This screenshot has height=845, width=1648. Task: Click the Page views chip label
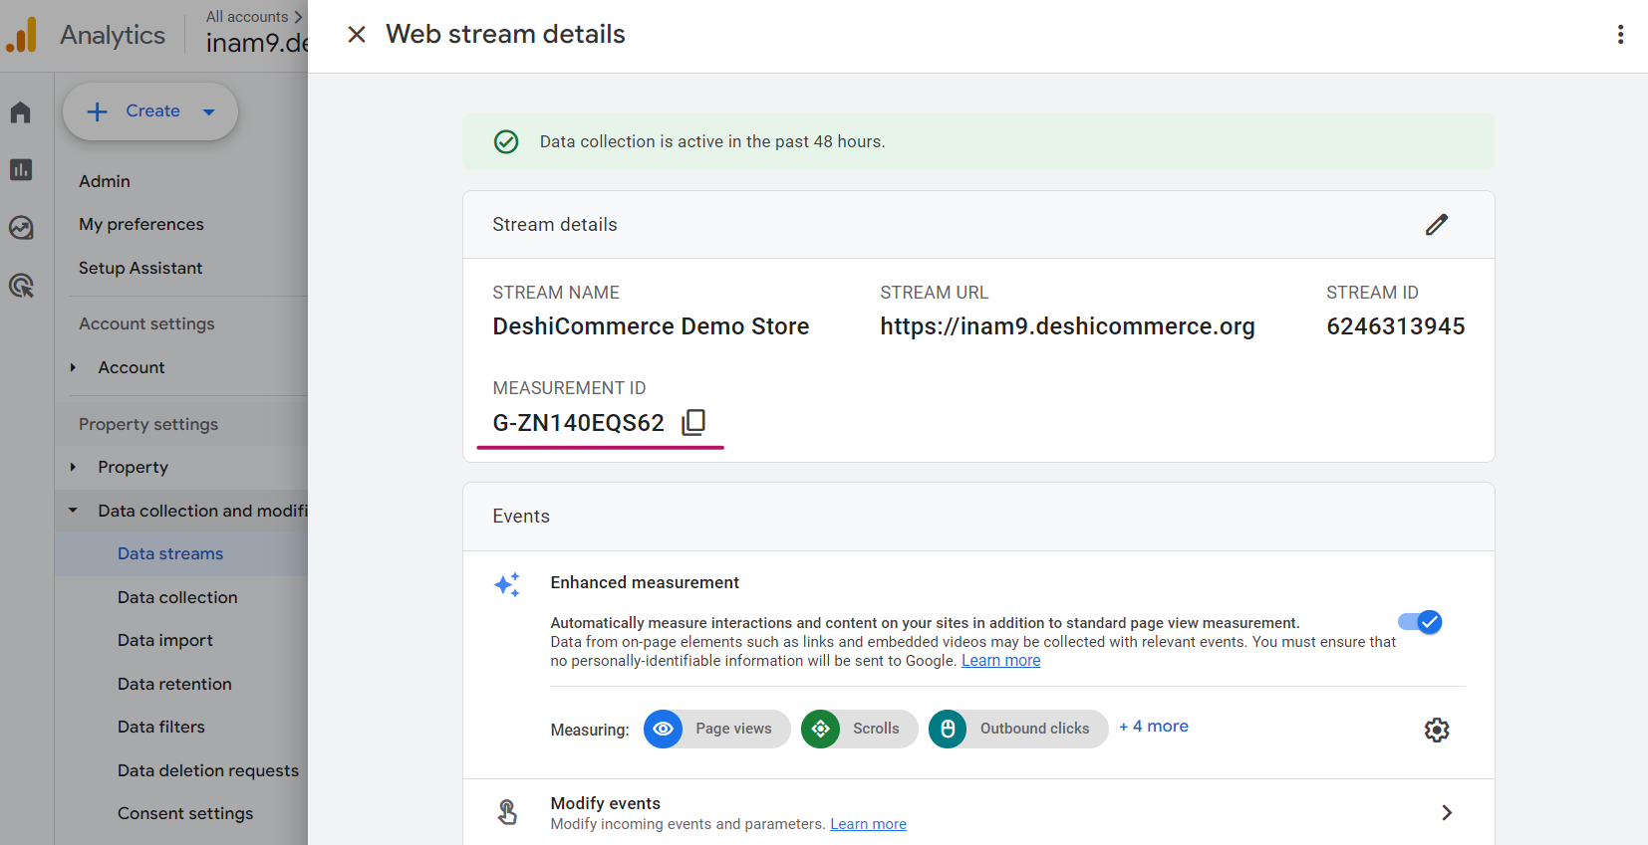(733, 730)
